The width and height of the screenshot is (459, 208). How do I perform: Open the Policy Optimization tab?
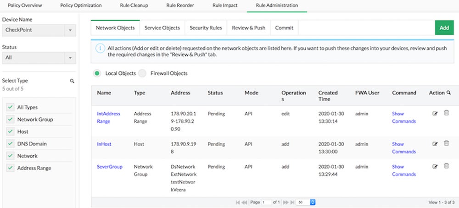tap(81, 5)
